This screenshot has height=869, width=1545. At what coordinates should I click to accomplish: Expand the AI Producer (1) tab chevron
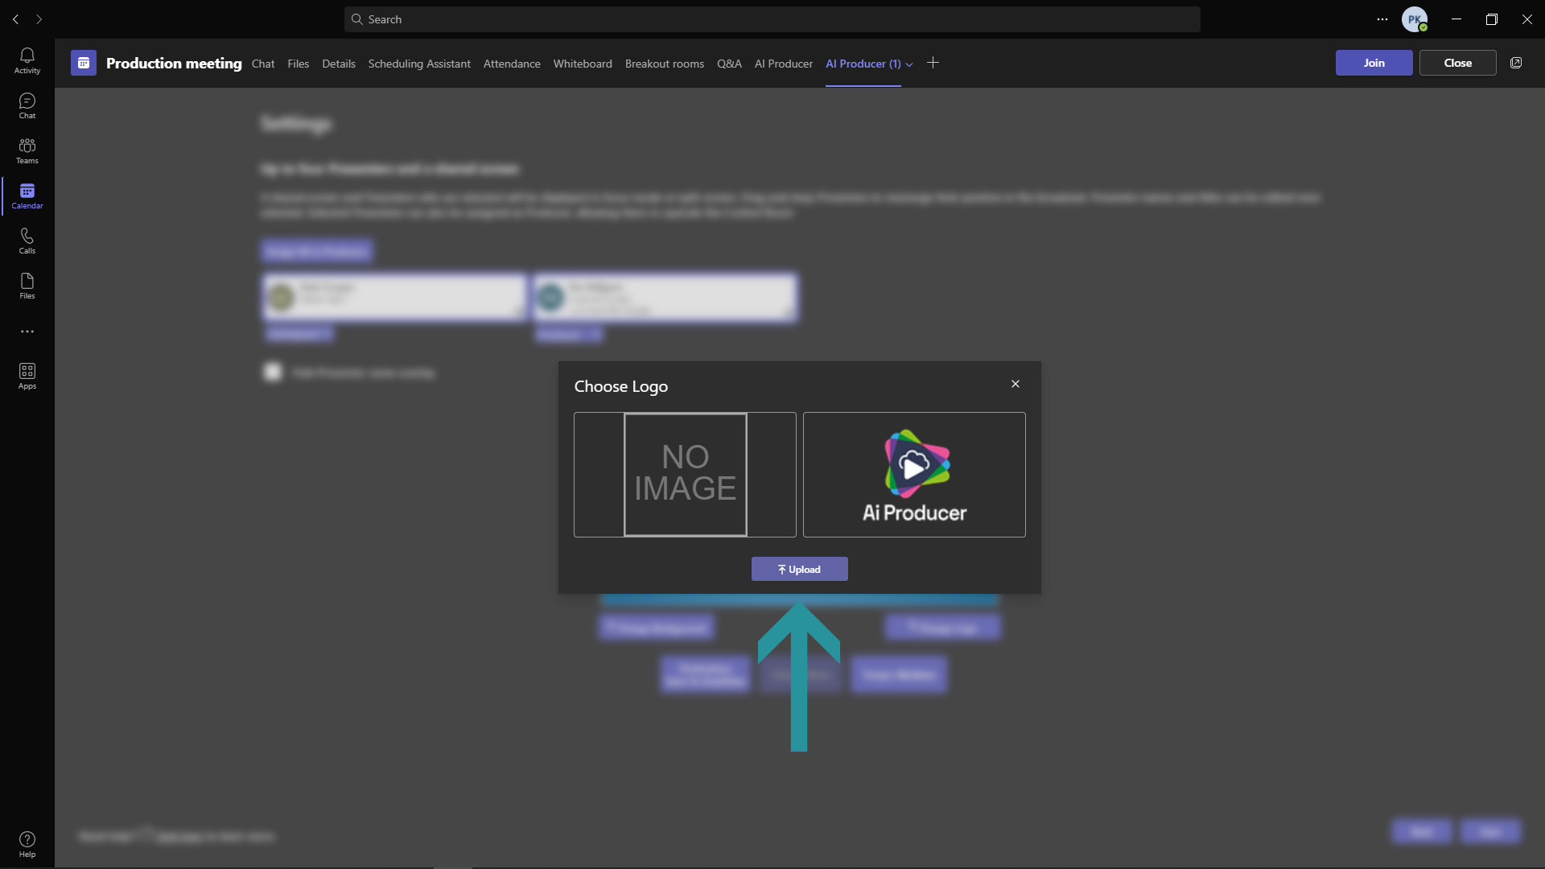(x=909, y=64)
